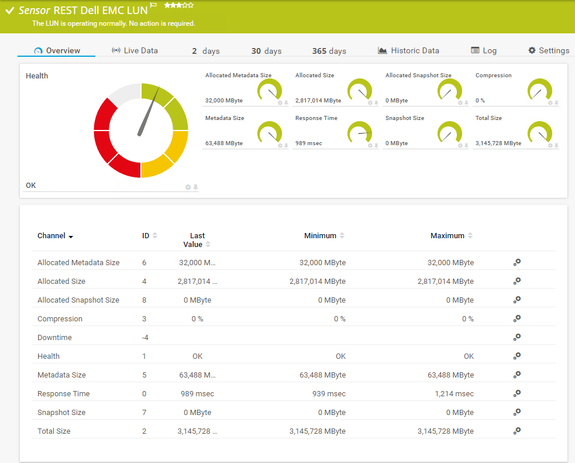Click gear icon on Compression gauge

click(550, 103)
